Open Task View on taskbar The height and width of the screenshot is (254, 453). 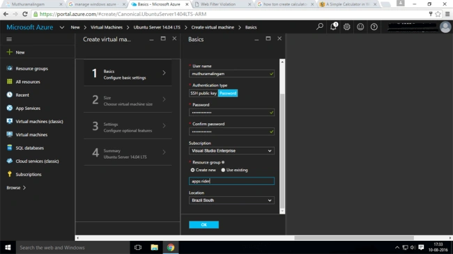tap(138, 247)
